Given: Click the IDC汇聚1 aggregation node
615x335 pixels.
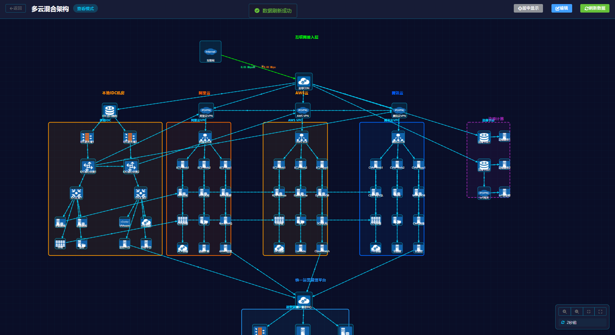Looking at the screenshot, I should pos(76,193).
